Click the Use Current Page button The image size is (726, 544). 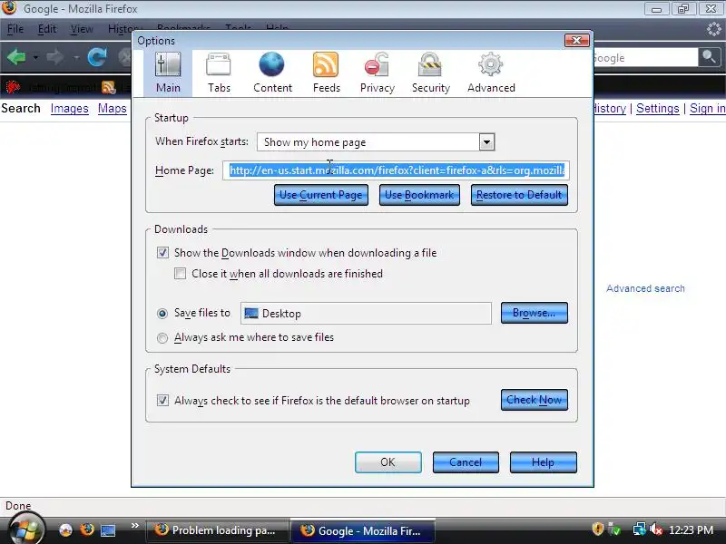click(321, 195)
